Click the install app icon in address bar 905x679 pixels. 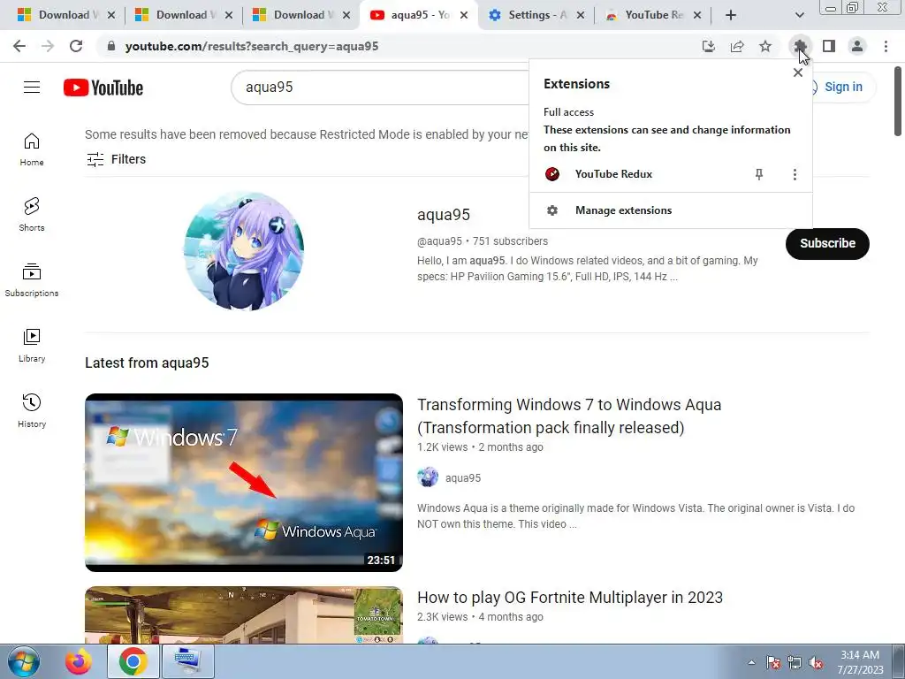[x=708, y=46]
